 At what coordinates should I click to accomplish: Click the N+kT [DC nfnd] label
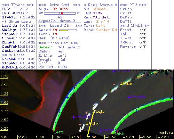tap(54, 38)
